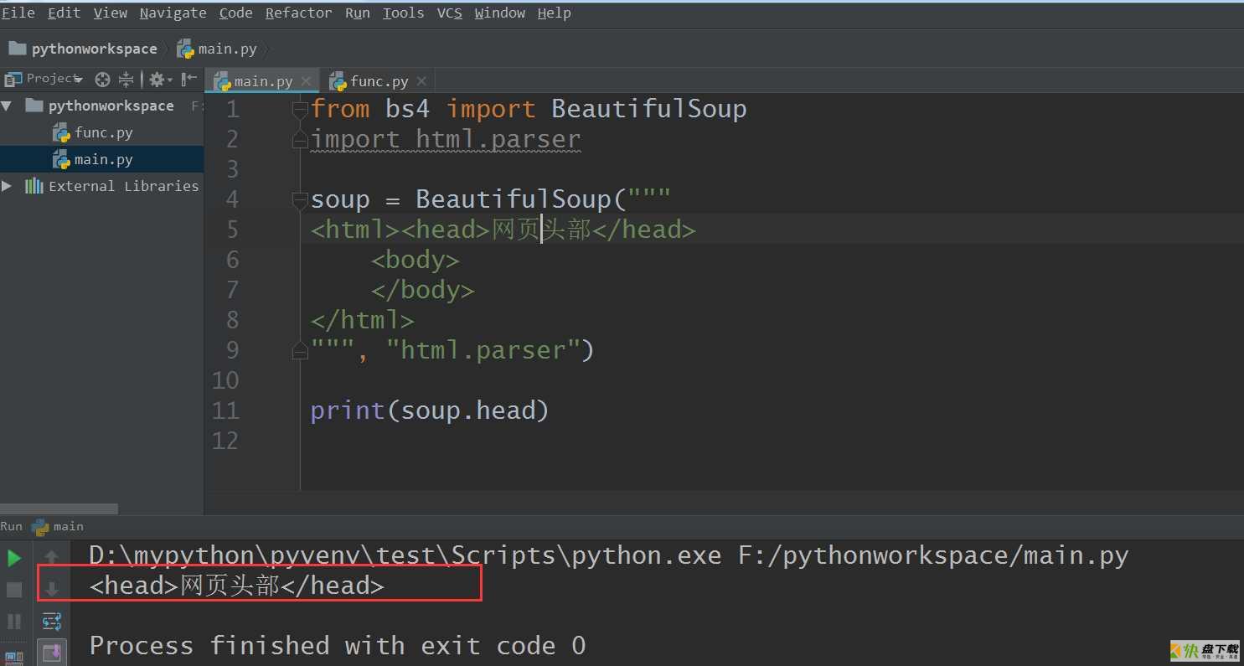
Task: Click pythonworkspace in the breadcrumb bar
Action: [83, 49]
